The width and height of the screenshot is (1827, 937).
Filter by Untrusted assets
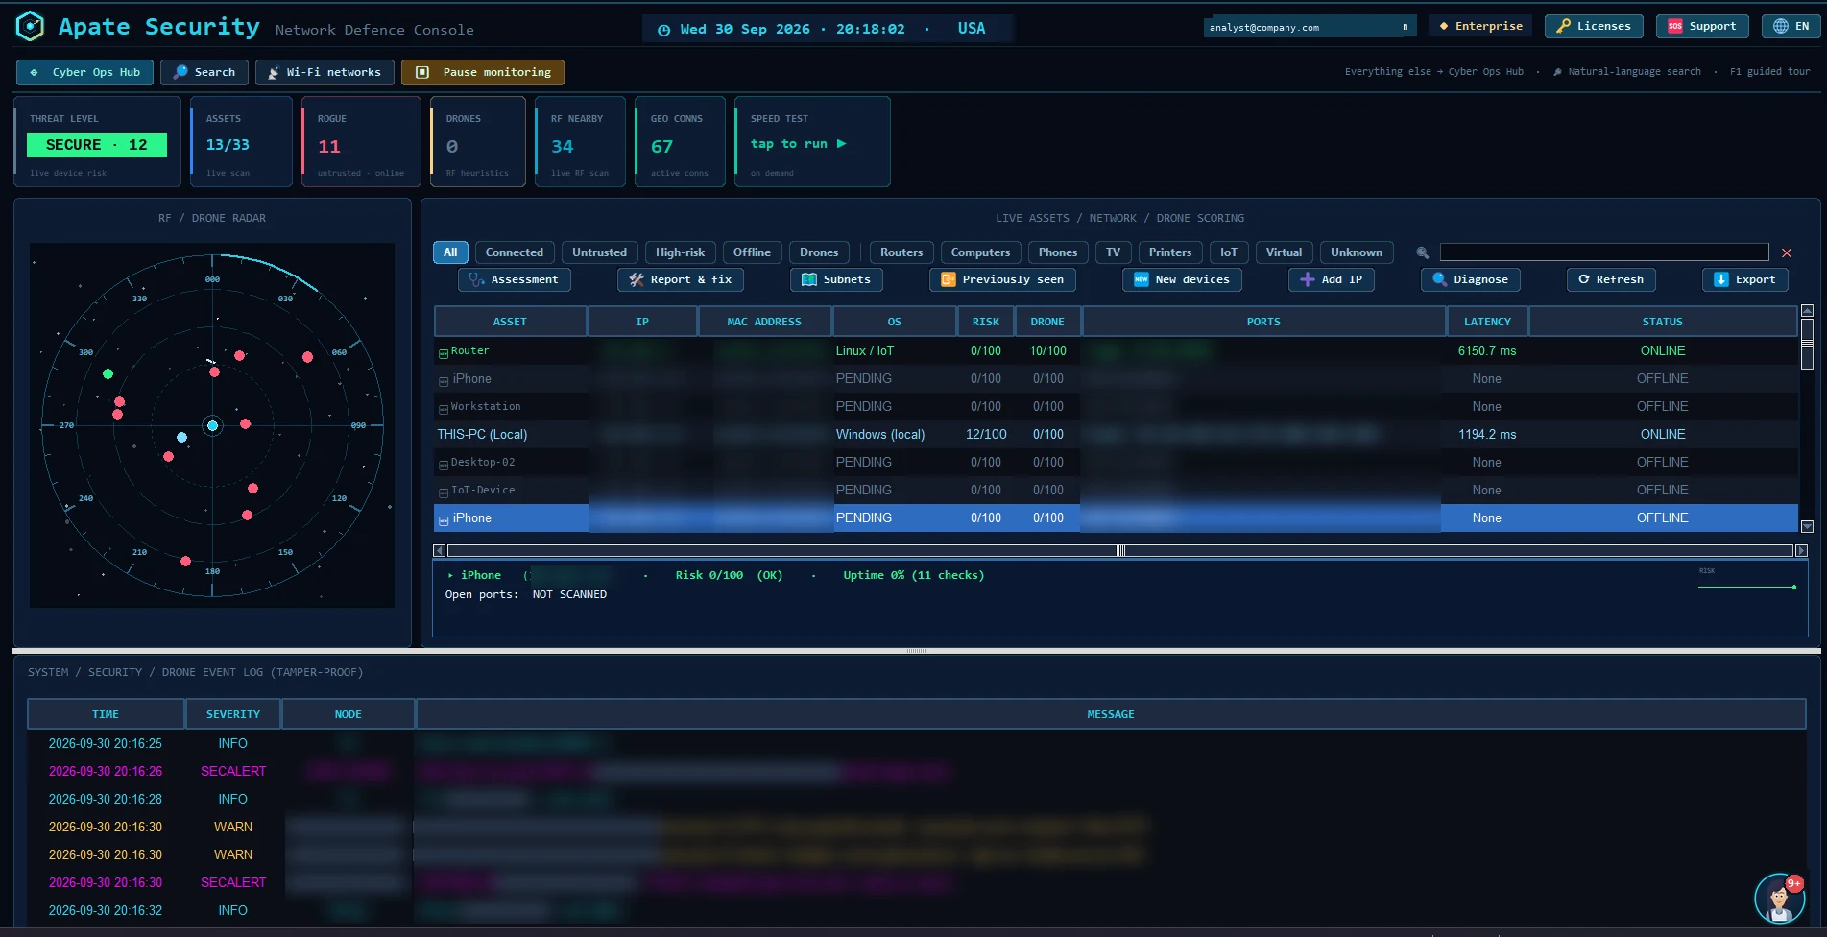599,252
